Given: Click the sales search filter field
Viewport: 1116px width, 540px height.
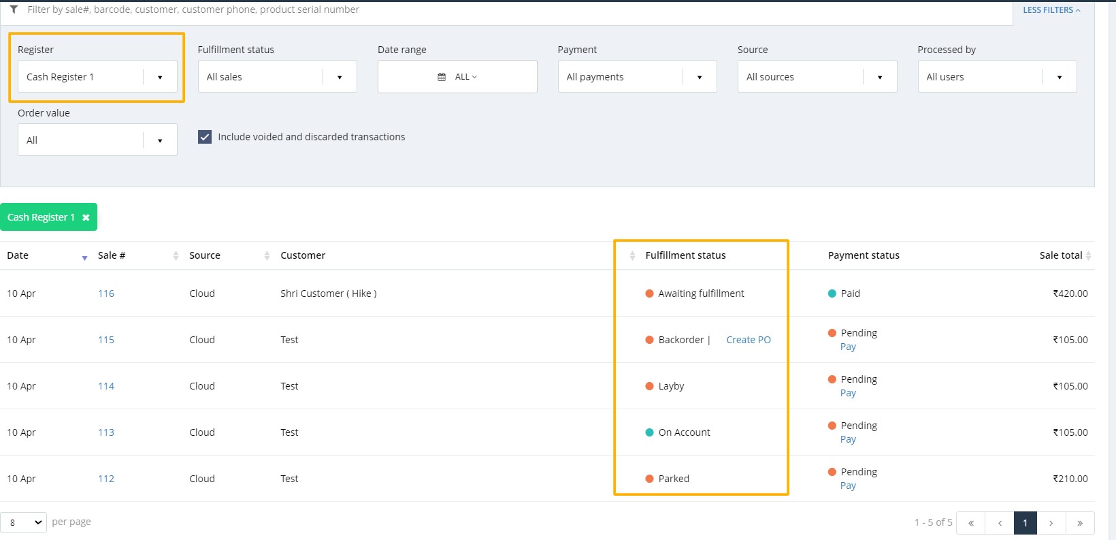Looking at the screenshot, I should (476, 10).
